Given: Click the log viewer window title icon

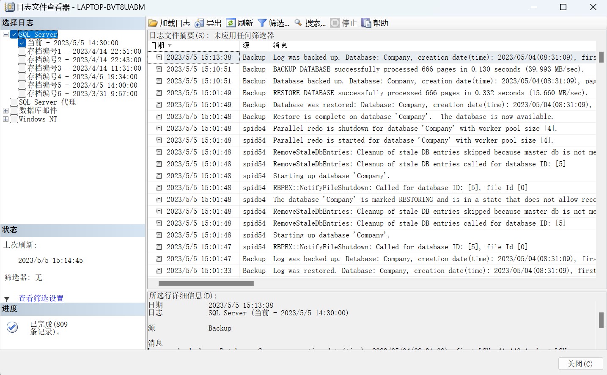Looking at the screenshot, I should 9,7.
